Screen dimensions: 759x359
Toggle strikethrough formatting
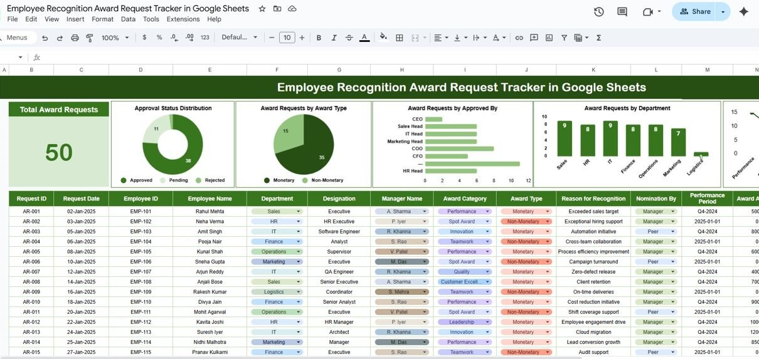pyautogui.click(x=349, y=38)
